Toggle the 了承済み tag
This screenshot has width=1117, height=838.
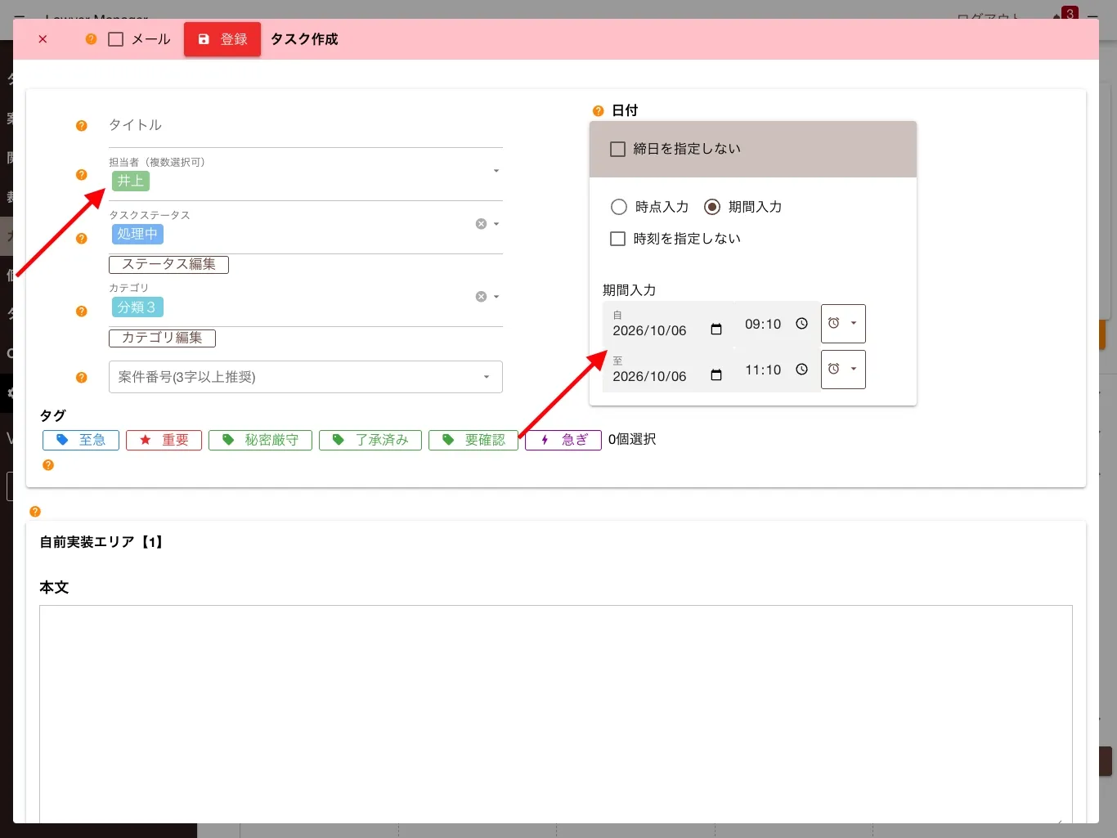pos(370,440)
